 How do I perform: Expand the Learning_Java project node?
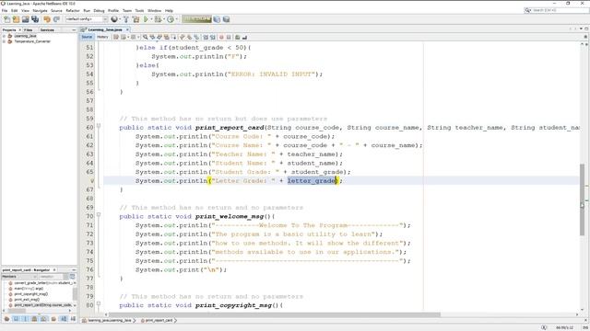tap(4, 36)
